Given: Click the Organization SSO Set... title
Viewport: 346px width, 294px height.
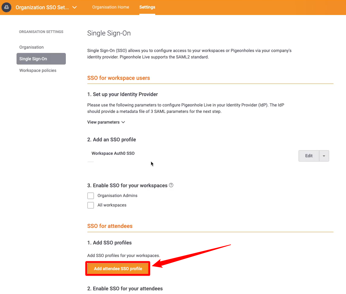Looking at the screenshot, I should (42, 7).
